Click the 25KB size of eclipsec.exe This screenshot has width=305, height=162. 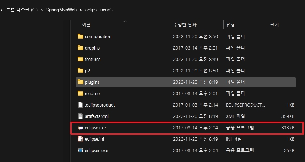tap(289, 151)
